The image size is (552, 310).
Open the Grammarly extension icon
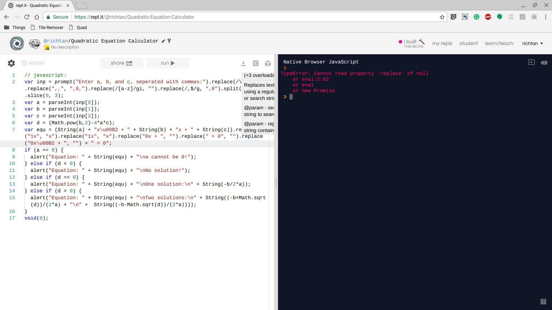click(476, 17)
